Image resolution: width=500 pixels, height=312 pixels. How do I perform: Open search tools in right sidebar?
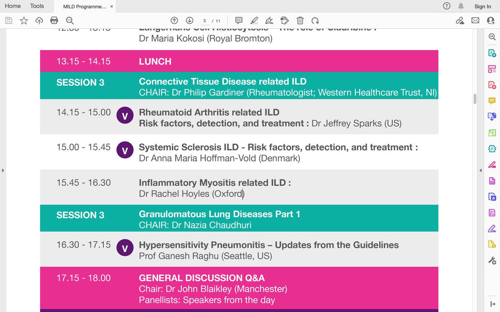(x=492, y=37)
